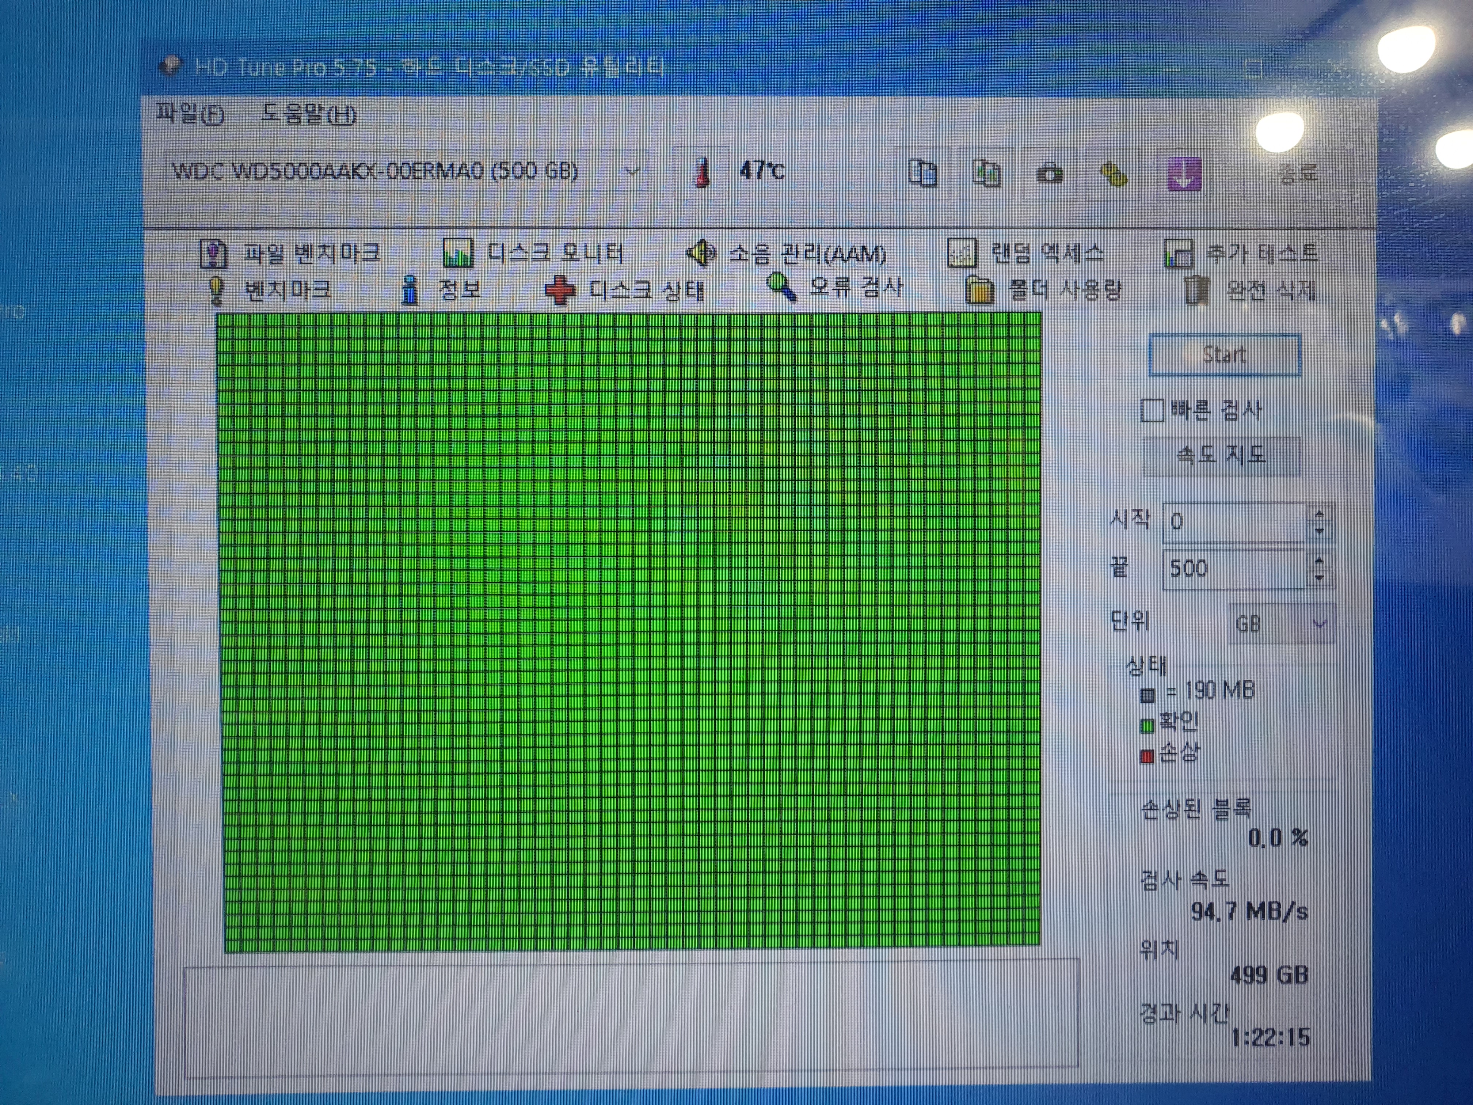Open the options tool icon in toolbar
Screen dimensions: 1473x1105
1113,175
